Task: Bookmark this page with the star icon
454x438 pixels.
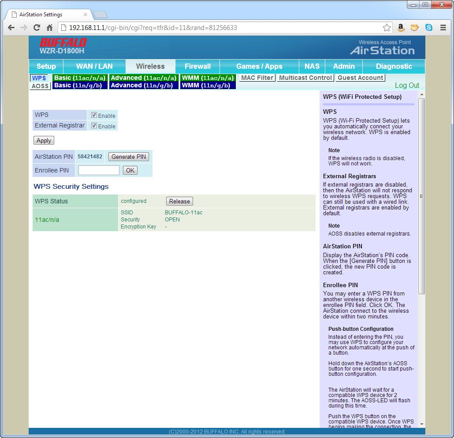Action: click(387, 28)
